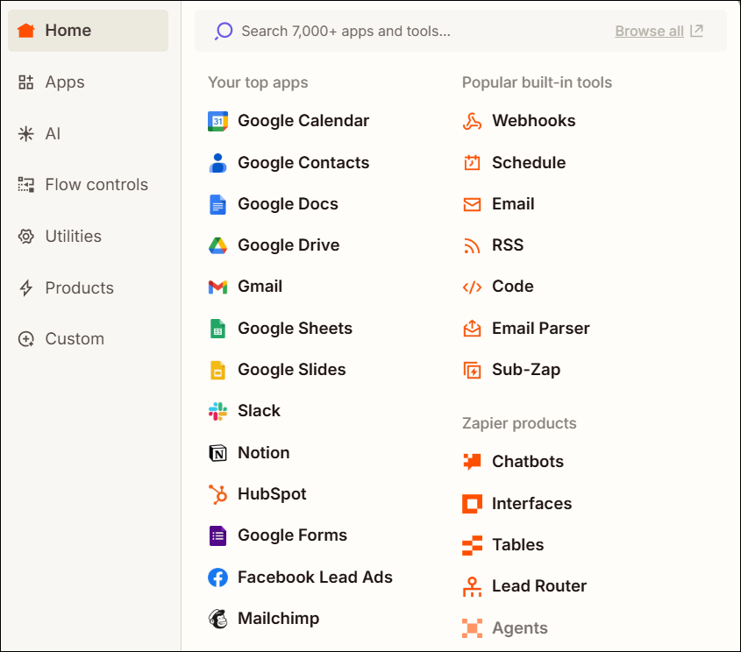Open Tables product label
This screenshot has width=741, height=652.
[517, 545]
